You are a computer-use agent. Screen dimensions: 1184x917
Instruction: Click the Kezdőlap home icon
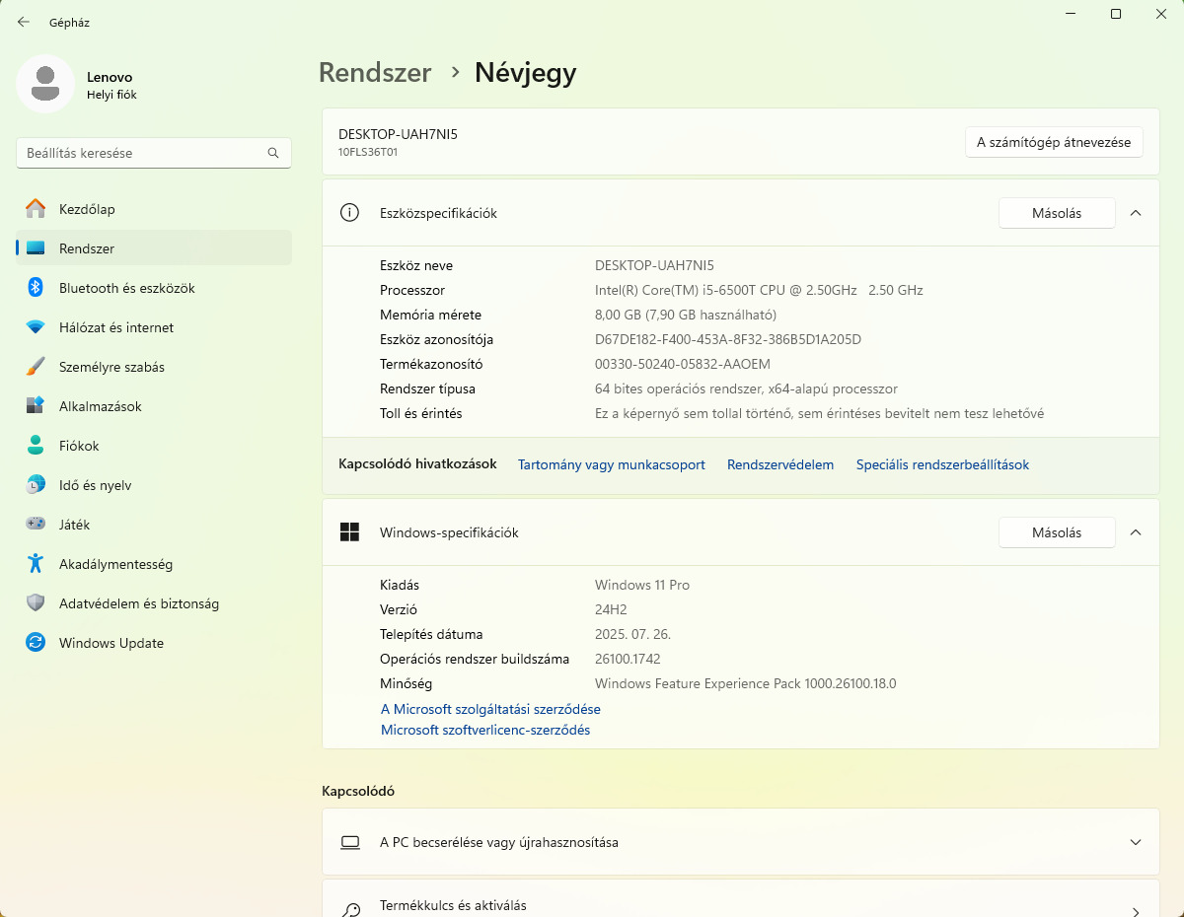click(x=36, y=209)
